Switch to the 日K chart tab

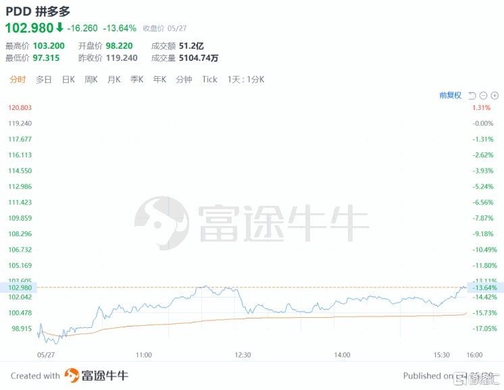coord(68,80)
